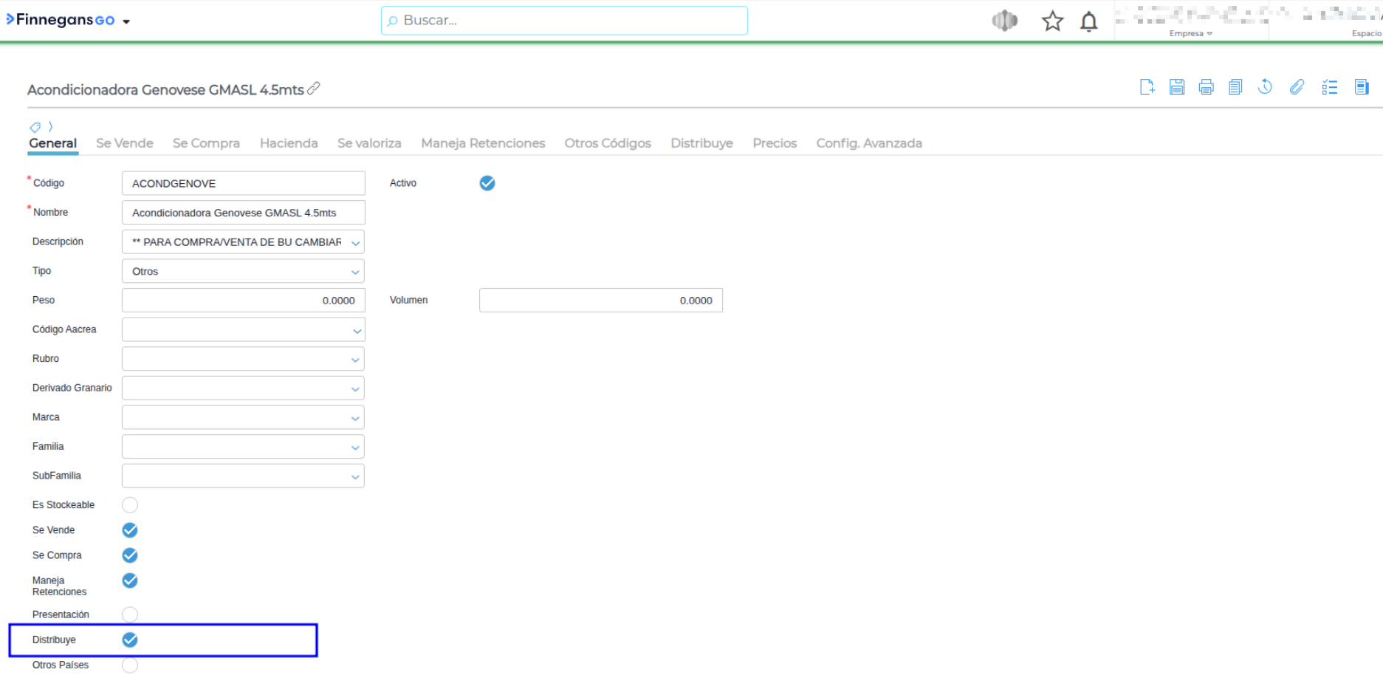The height and width of the screenshot is (675, 1383).
Task: Expand the Rubro dropdown
Action: click(x=243, y=359)
